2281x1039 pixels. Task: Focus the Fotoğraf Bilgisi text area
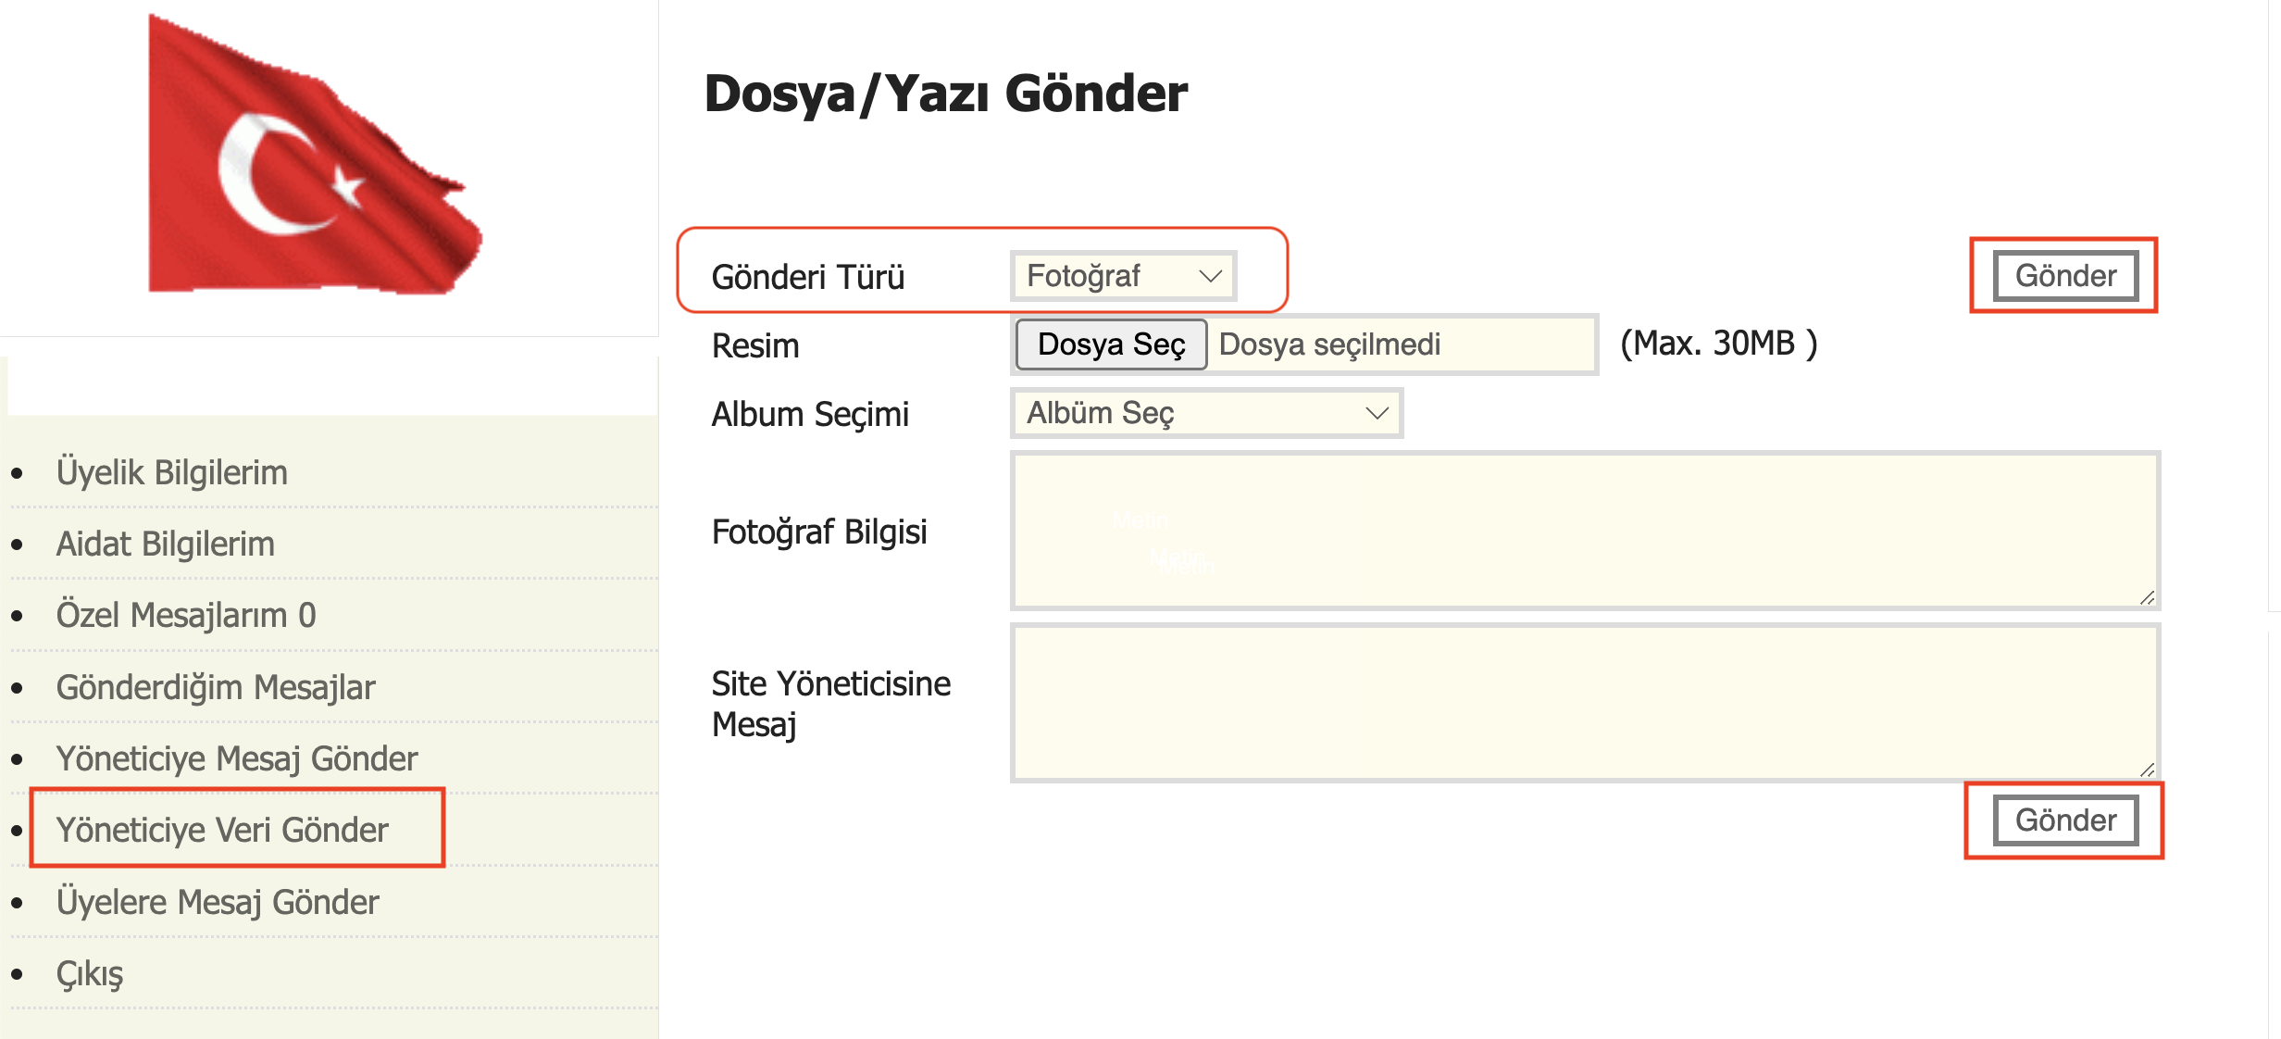coord(1584,530)
